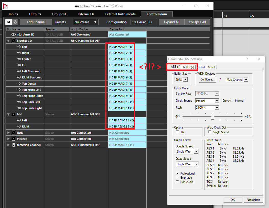Switch to the Inputs tab

coord(13,14)
